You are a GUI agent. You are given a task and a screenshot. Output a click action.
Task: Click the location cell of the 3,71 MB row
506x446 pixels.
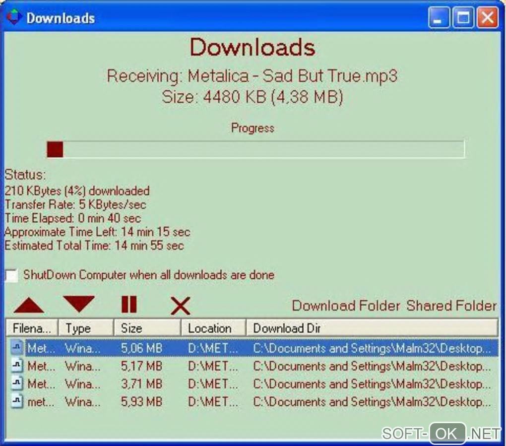pos(213,384)
